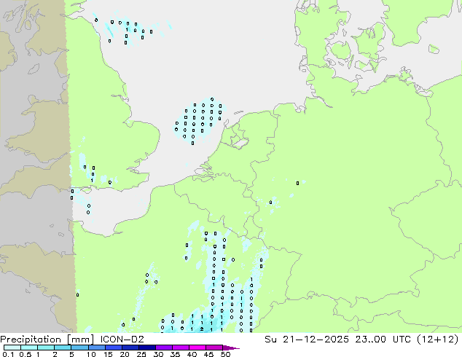Pick the 45–50 mm legend swatch

pos(214,348)
